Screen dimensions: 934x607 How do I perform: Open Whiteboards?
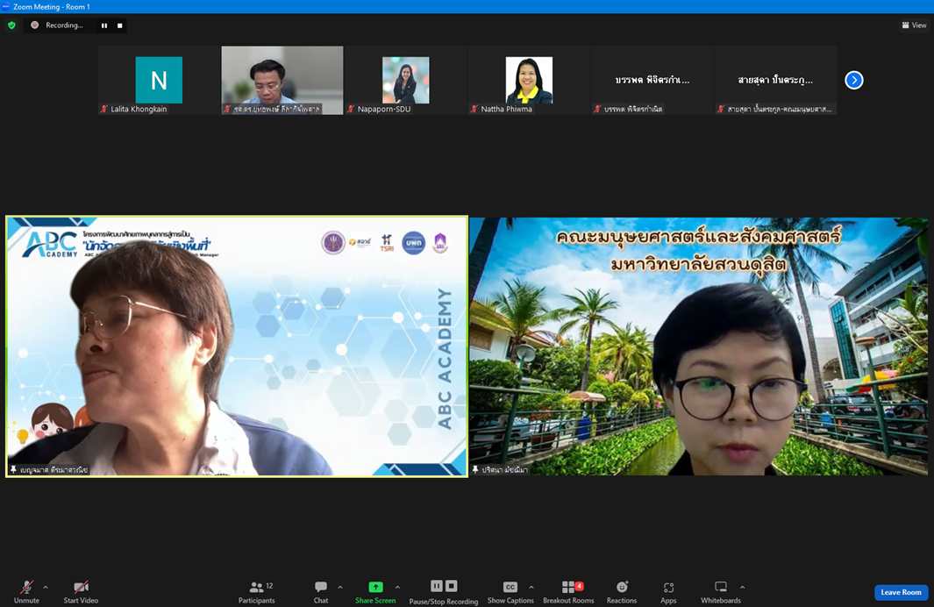pyautogui.click(x=721, y=591)
